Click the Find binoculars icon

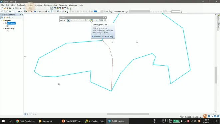pyautogui.click(x=46, y=12)
